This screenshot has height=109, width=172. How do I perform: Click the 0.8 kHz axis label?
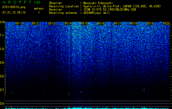(2, 76)
